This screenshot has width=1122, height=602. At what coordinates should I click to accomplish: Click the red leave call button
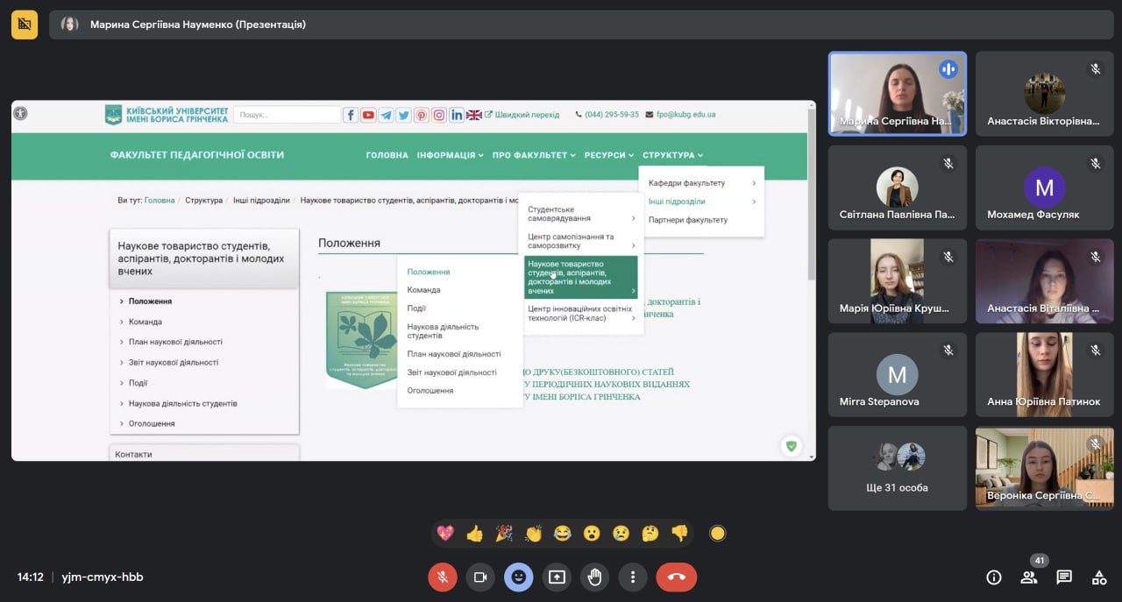pyautogui.click(x=676, y=577)
